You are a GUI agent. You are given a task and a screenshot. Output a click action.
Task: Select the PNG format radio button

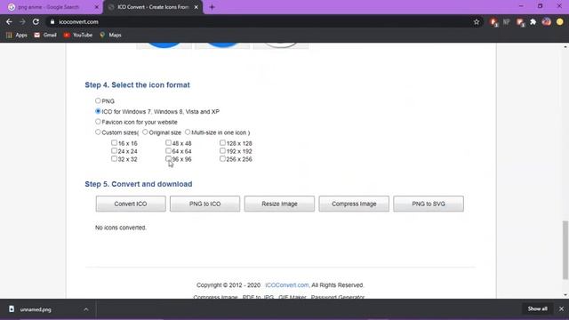coord(98,100)
